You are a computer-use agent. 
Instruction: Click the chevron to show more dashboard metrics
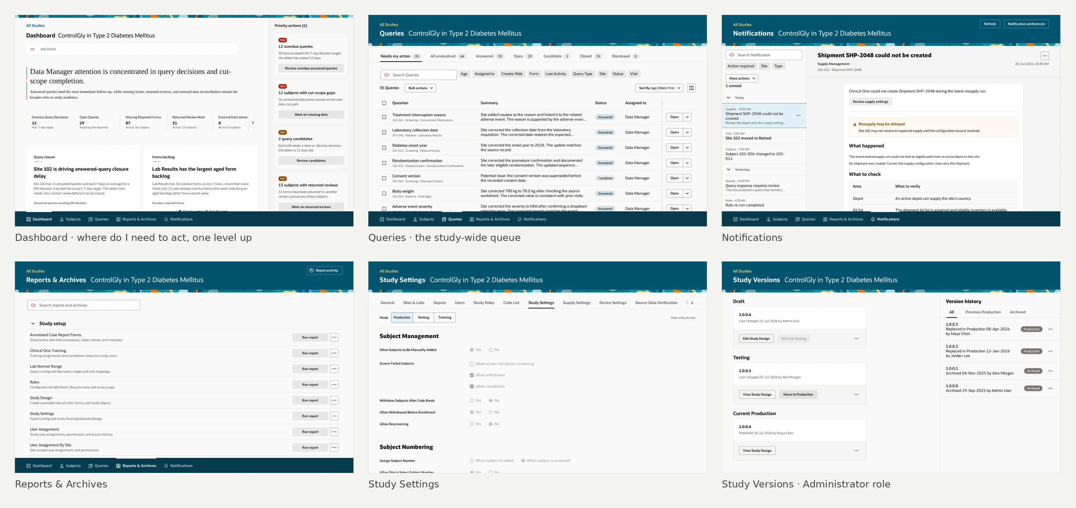pyautogui.click(x=253, y=123)
